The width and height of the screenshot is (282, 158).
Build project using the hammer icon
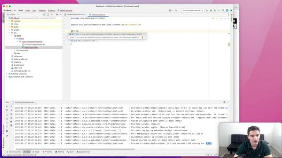click(176, 11)
